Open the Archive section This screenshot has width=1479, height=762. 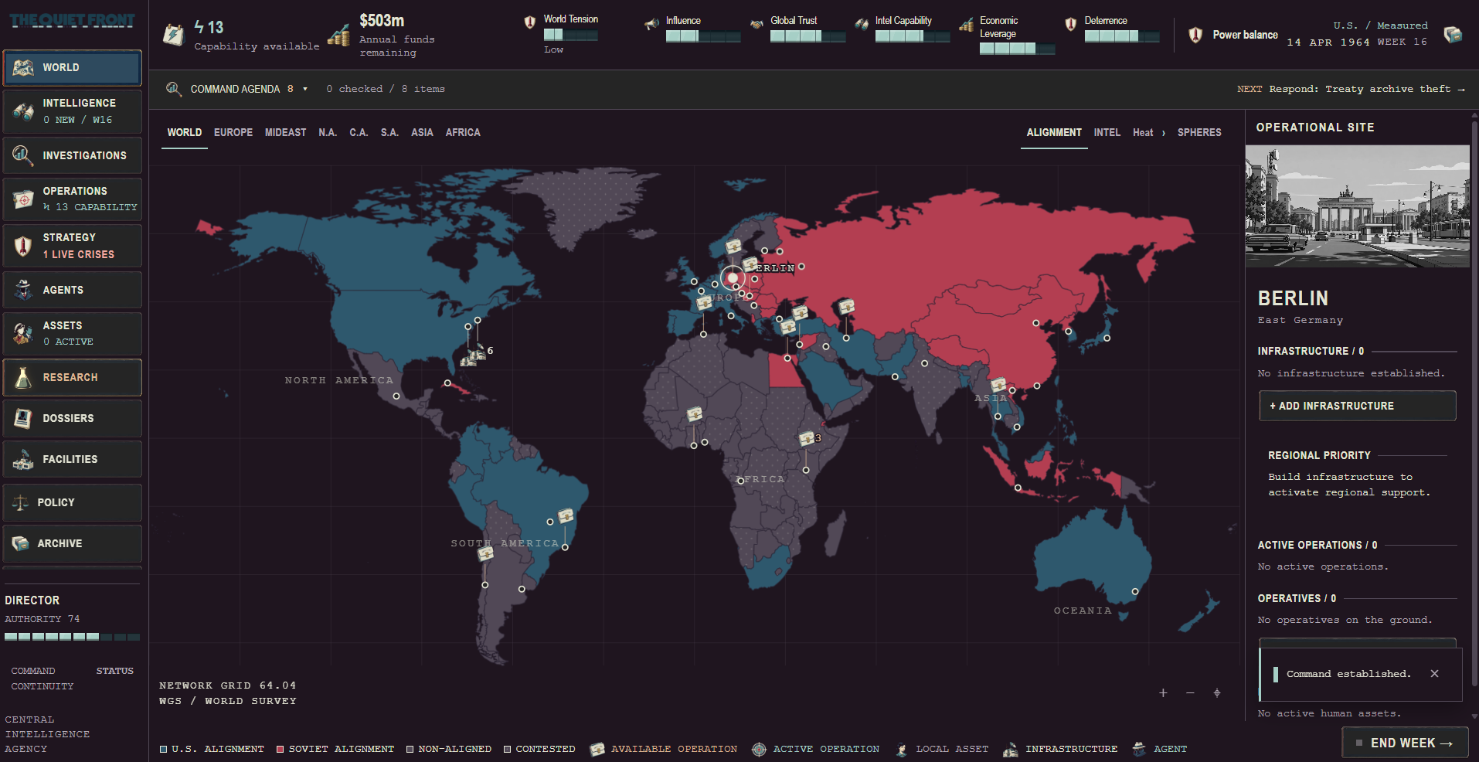(x=73, y=543)
